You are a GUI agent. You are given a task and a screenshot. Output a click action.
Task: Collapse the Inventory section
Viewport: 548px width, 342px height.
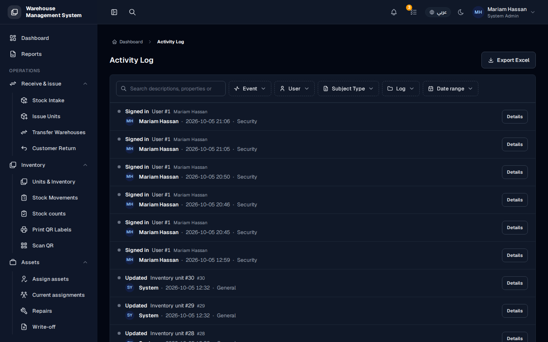[85, 165]
